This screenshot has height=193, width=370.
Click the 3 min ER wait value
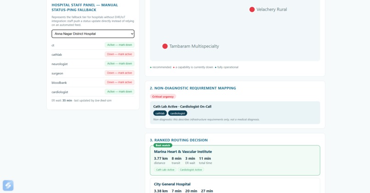(190, 158)
